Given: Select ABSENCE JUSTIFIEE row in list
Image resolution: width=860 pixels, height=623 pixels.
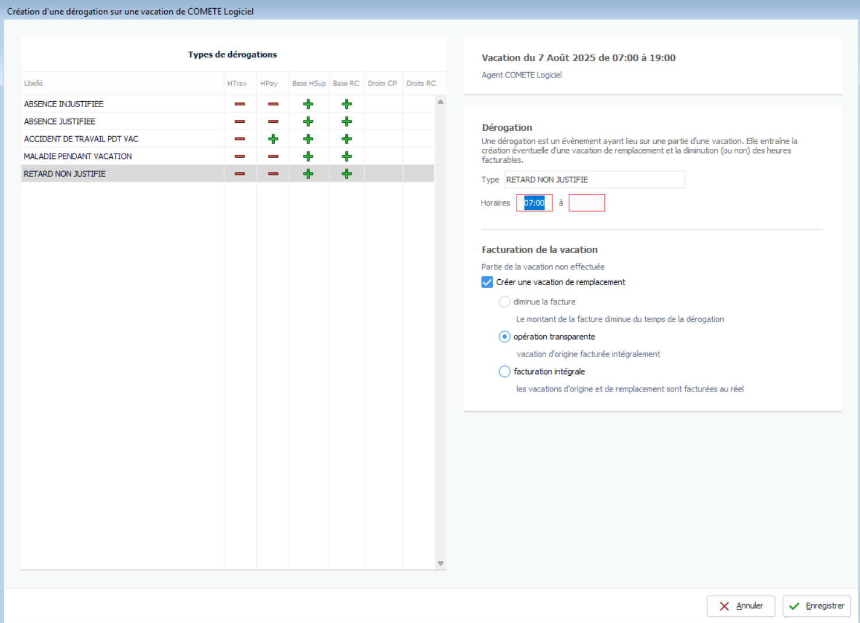Looking at the screenshot, I should [59, 122].
